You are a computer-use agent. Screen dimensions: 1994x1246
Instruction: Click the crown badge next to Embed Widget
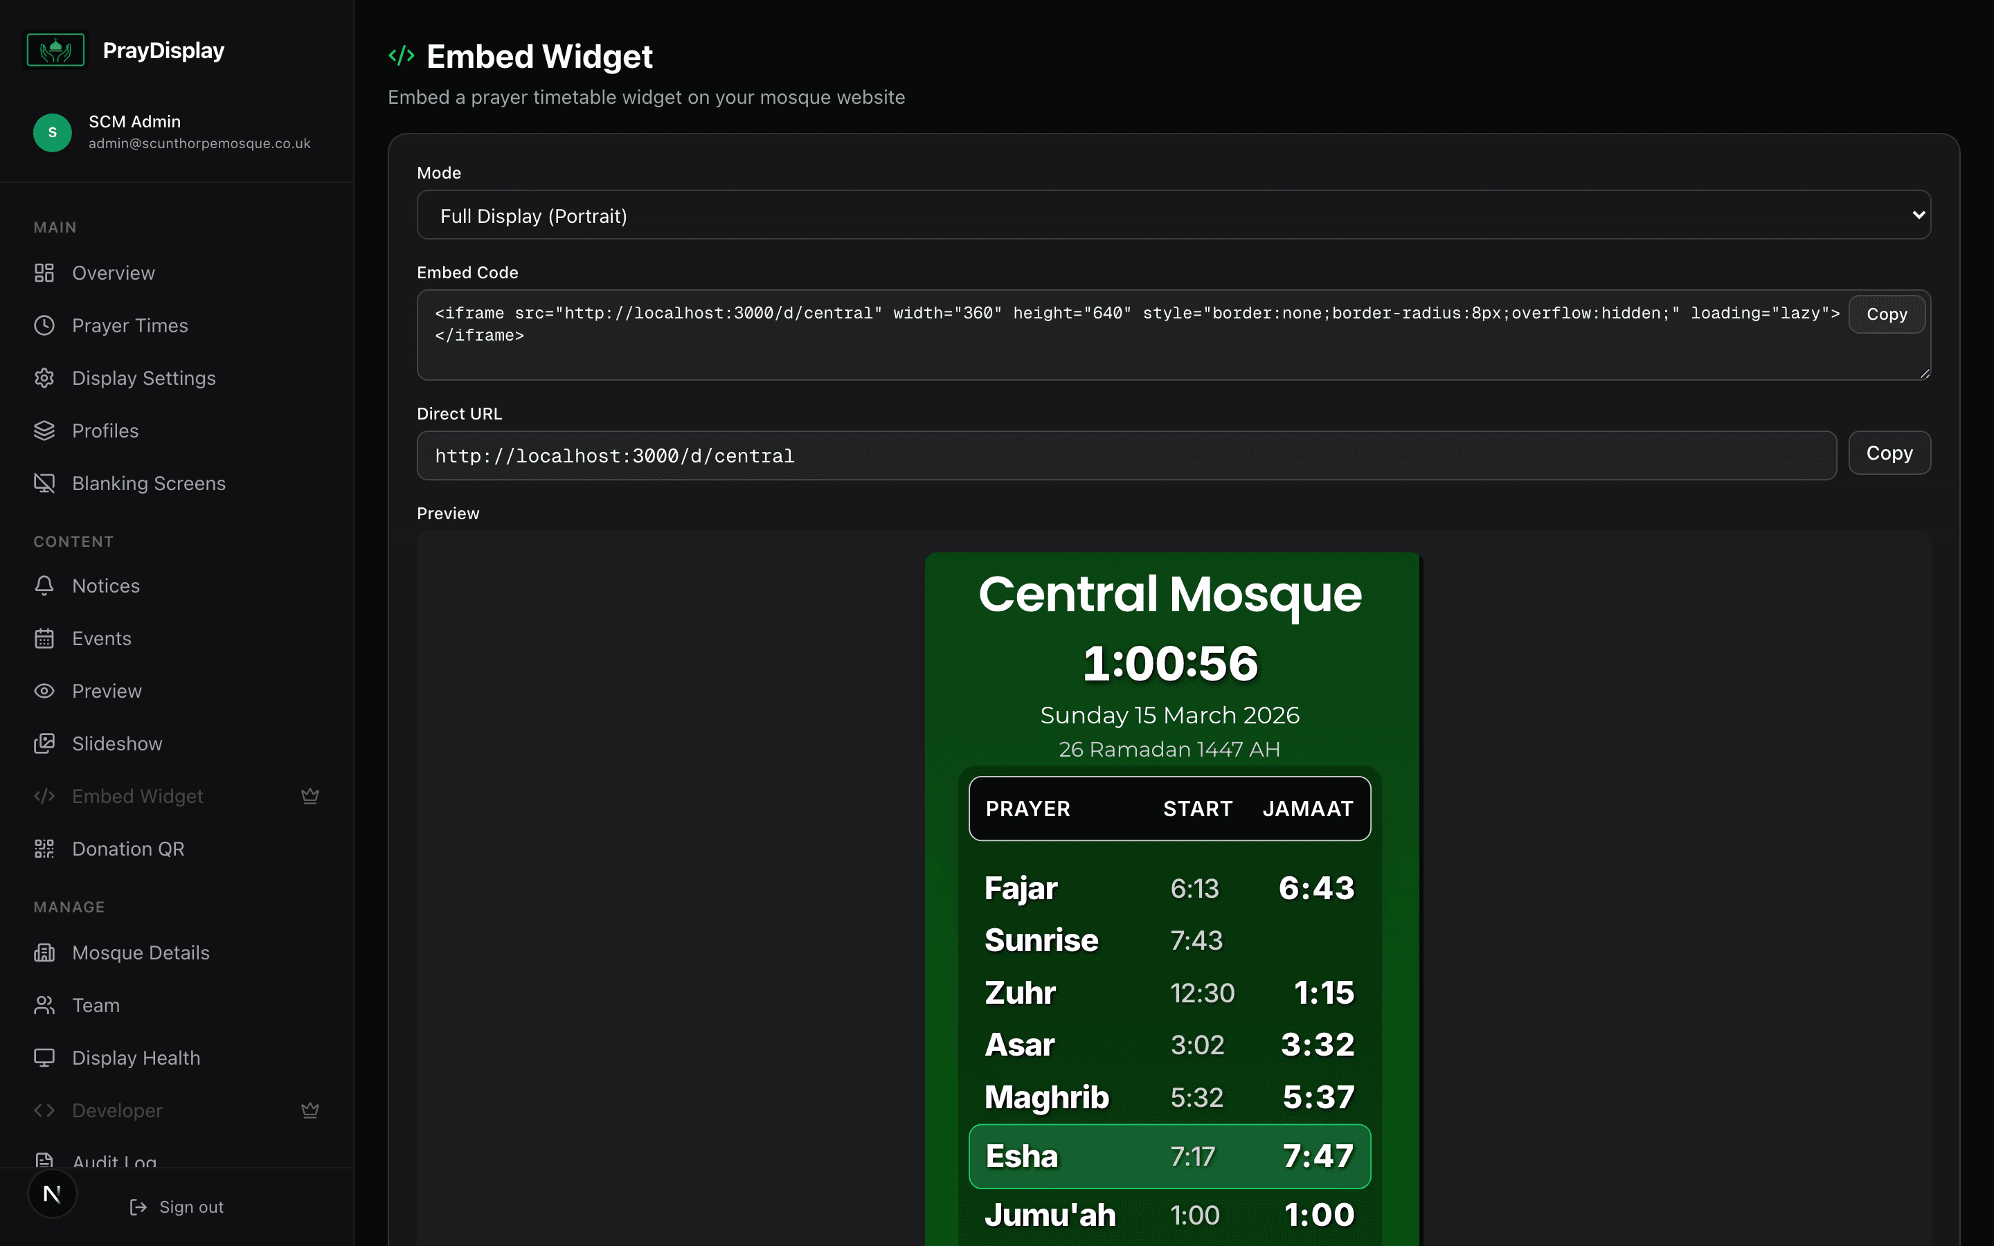(309, 796)
